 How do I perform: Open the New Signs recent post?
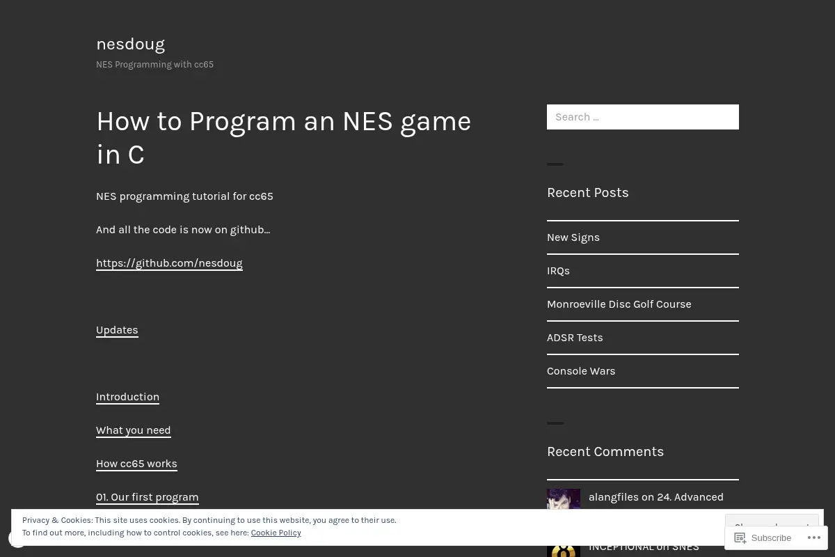pyautogui.click(x=573, y=237)
